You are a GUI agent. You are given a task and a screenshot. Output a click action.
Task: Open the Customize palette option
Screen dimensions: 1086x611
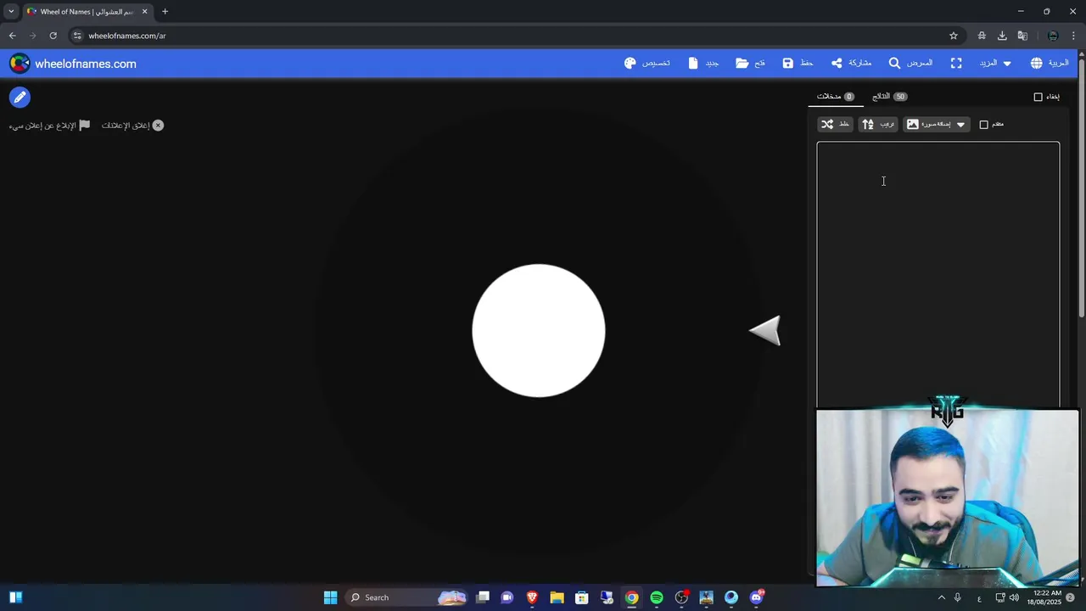(x=647, y=63)
